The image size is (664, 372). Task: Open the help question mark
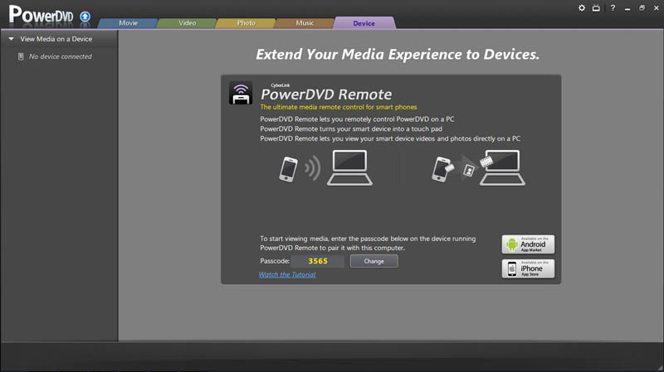(x=613, y=8)
